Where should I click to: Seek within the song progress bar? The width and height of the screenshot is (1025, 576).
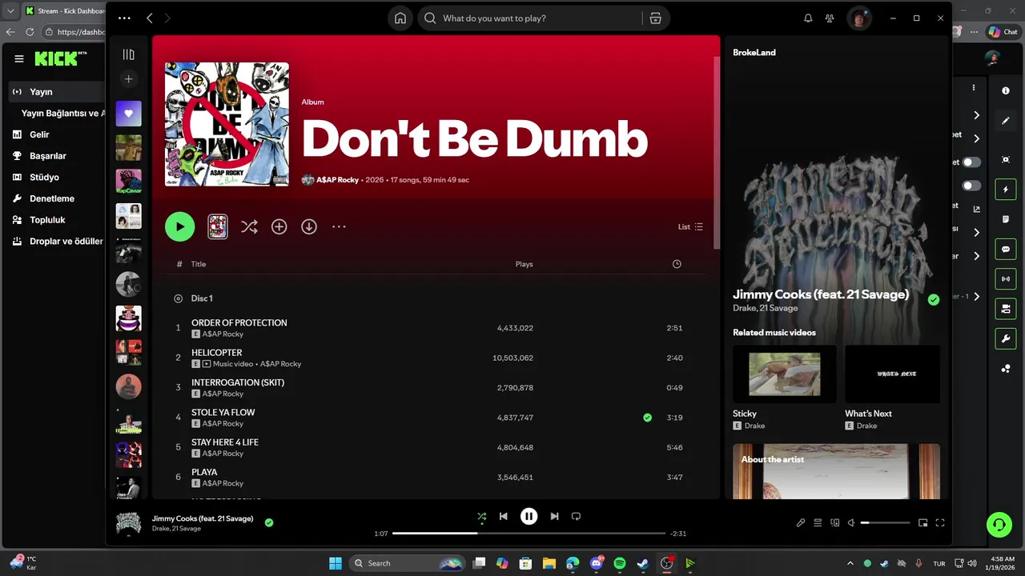pyautogui.click(x=529, y=533)
